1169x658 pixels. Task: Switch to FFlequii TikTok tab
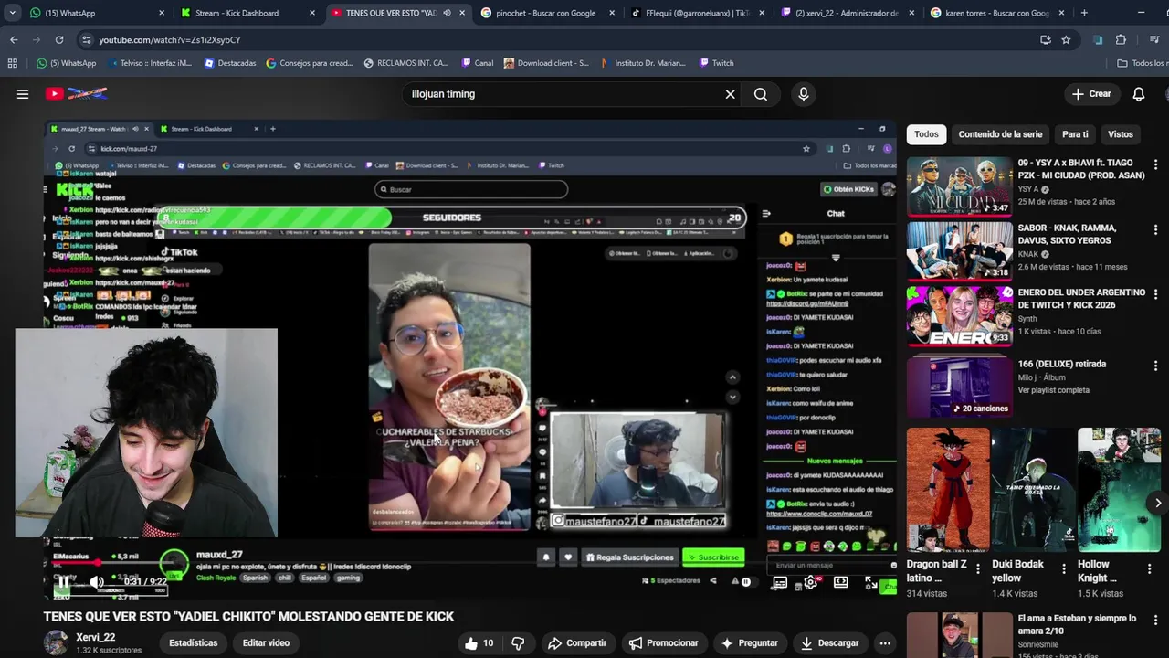[x=695, y=13]
